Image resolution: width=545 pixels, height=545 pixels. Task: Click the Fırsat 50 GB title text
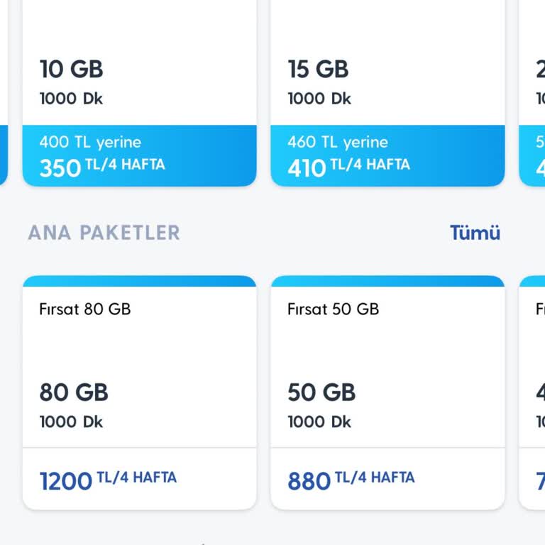[x=333, y=309]
